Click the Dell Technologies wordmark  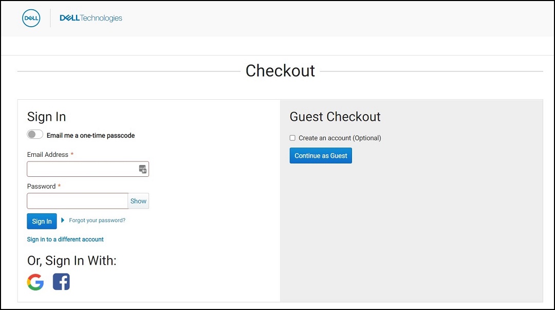pos(90,17)
